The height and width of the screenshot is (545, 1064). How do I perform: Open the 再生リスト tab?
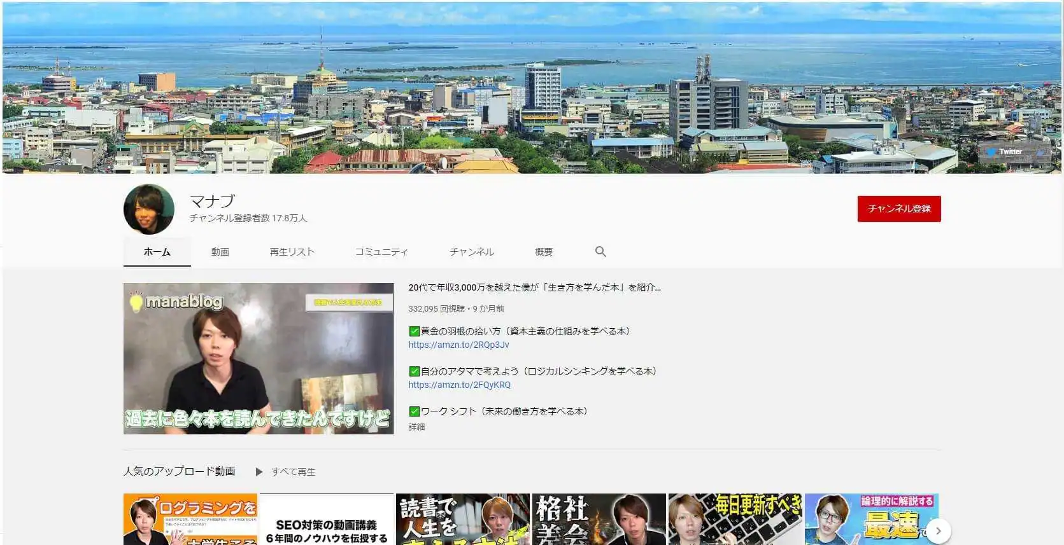pyautogui.click(x=292, y=252)
